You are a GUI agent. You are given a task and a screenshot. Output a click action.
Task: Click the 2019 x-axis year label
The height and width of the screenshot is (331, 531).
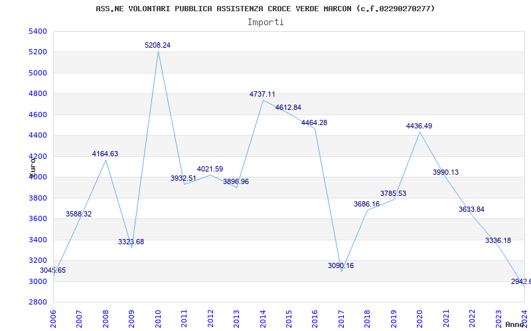tap(394, 318)
